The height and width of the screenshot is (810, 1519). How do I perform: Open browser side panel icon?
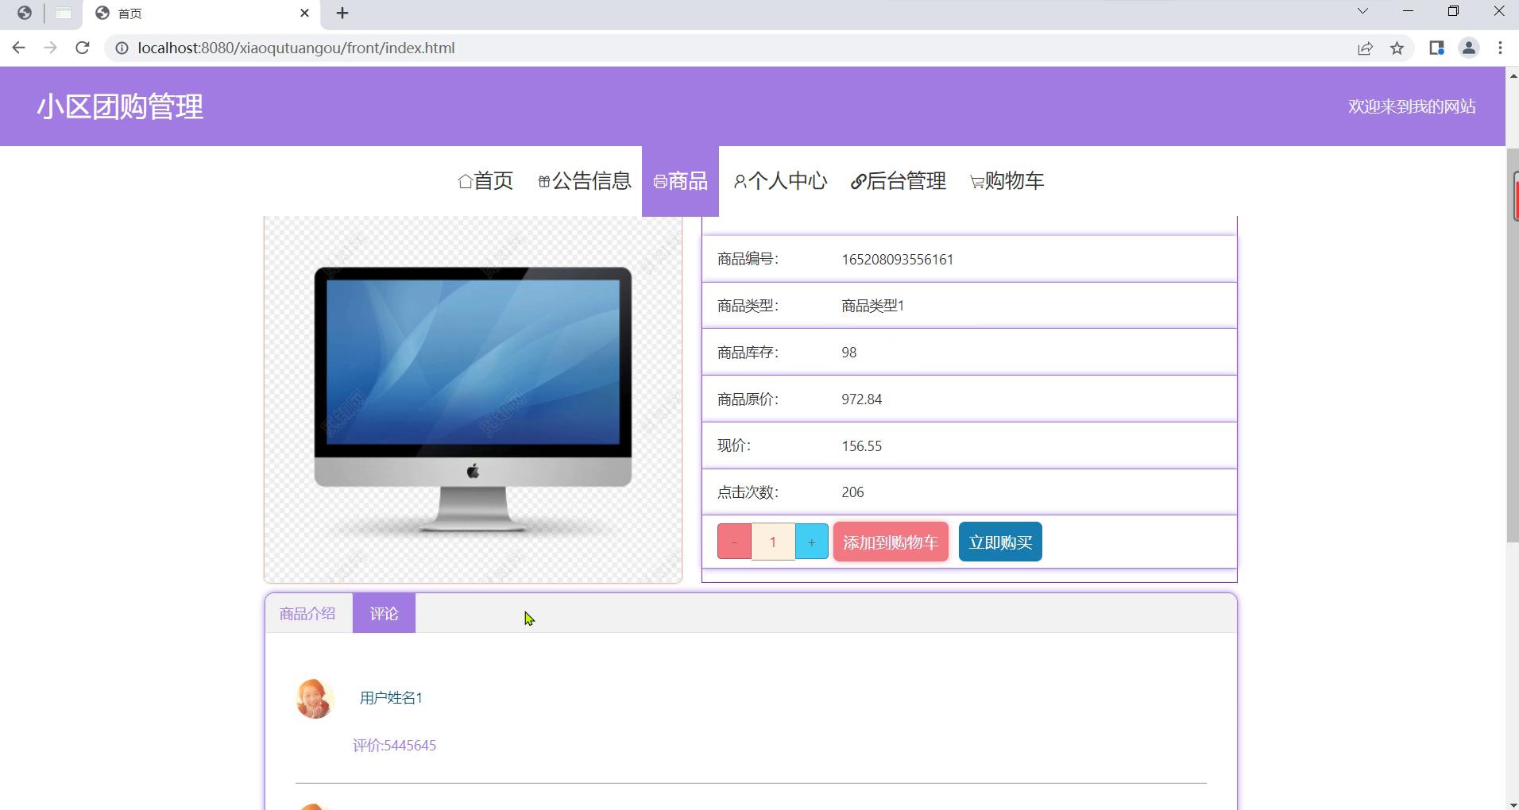(x=1436, y=48)
